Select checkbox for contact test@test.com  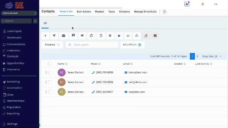[x=50, y=92]
